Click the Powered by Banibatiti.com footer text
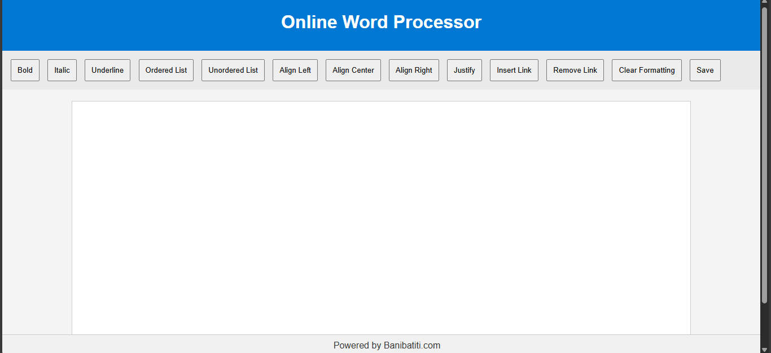The height and width of the screenshot is (353, 771). 387,345
